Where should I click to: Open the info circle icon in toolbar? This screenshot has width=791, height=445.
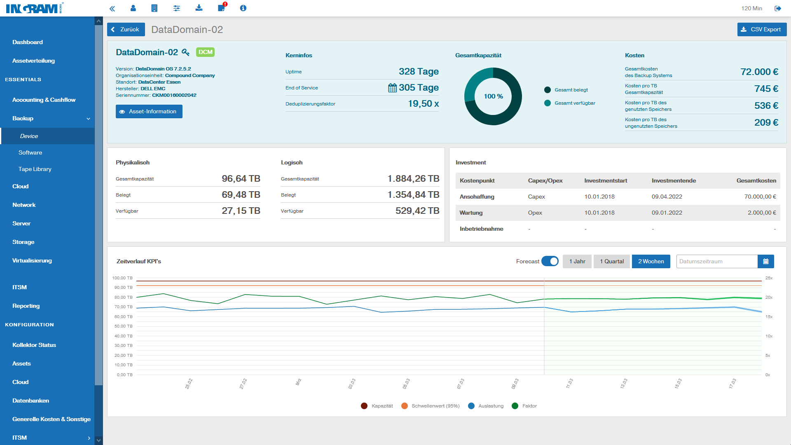point(243,8)
